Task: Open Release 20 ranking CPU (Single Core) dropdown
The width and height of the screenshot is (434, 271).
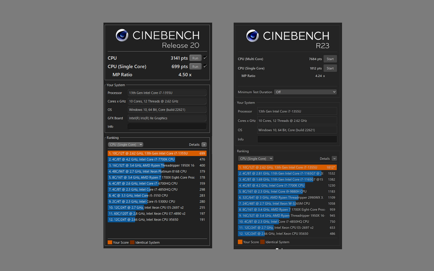Action: pos(125,145)
